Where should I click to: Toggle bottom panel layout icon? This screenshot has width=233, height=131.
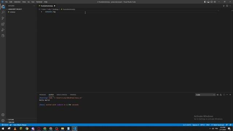pos(208,2)
